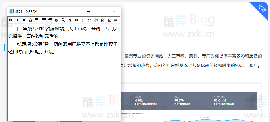The width and height of the screenshot is (270, 122).
Task: Align text left in the toolbar
Action: point(37,20)
